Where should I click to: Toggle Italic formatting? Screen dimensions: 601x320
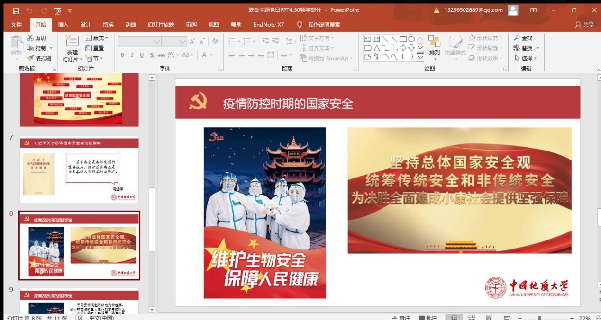[x=132, y=55]
